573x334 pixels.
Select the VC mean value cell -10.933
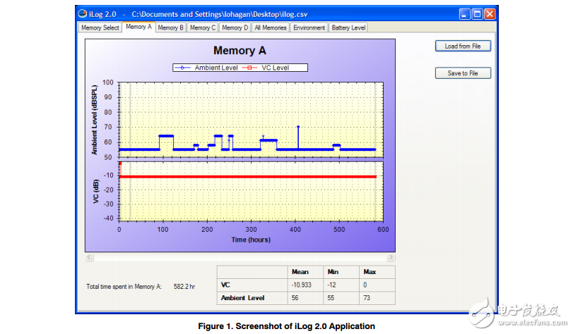coord(302,285)
